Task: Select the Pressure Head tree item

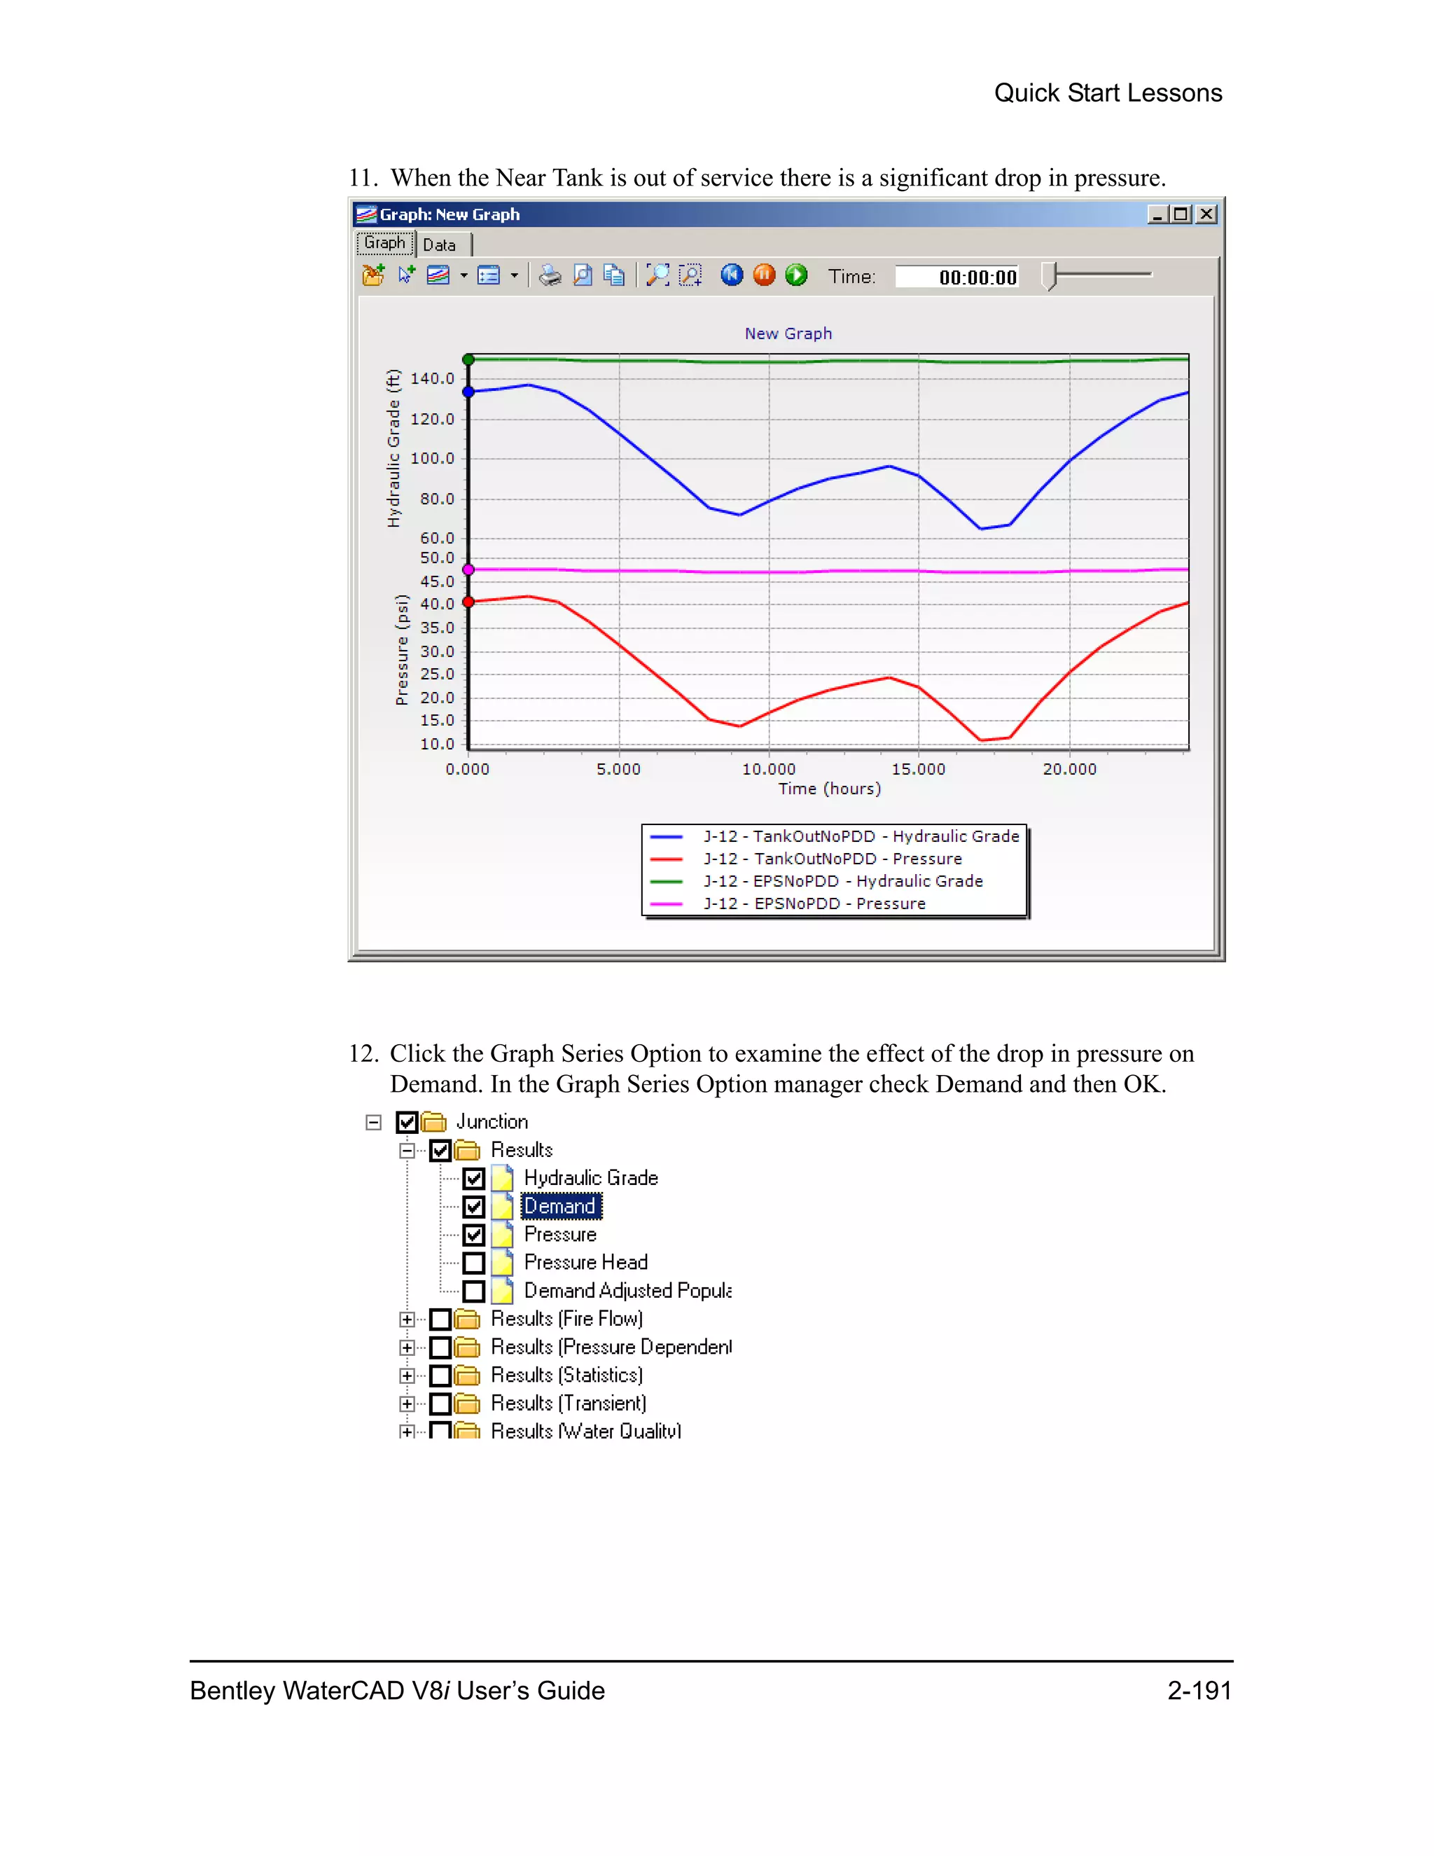Action: [586, 1263]
